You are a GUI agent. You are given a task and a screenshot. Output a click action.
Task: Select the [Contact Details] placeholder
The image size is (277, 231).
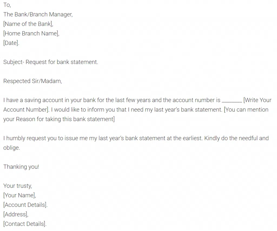(x=25, y=224)
